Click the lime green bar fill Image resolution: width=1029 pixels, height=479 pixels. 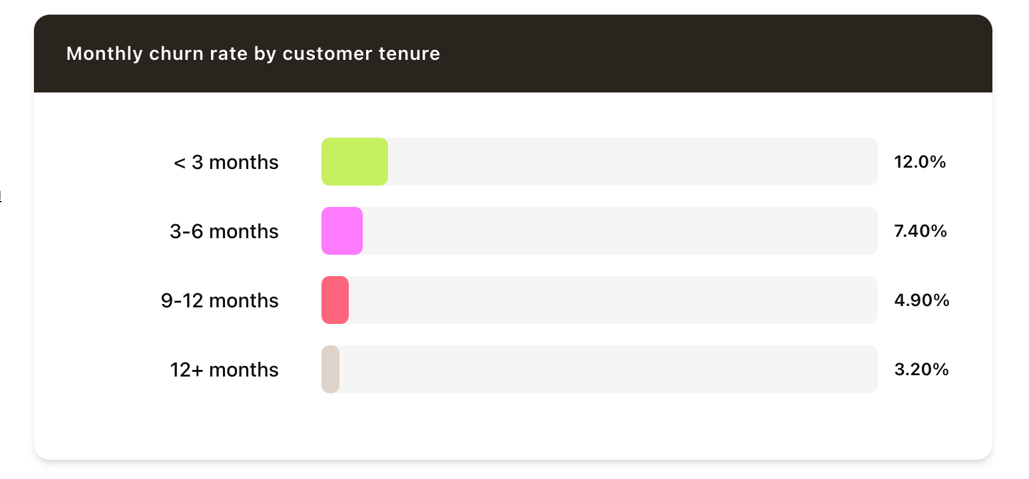(354, 162)
